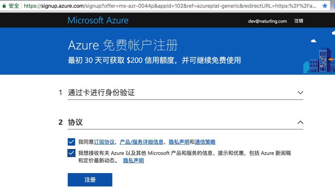Uncheck the Azure news and offers checkbox

pyautogui.click(x=71, y=153)
